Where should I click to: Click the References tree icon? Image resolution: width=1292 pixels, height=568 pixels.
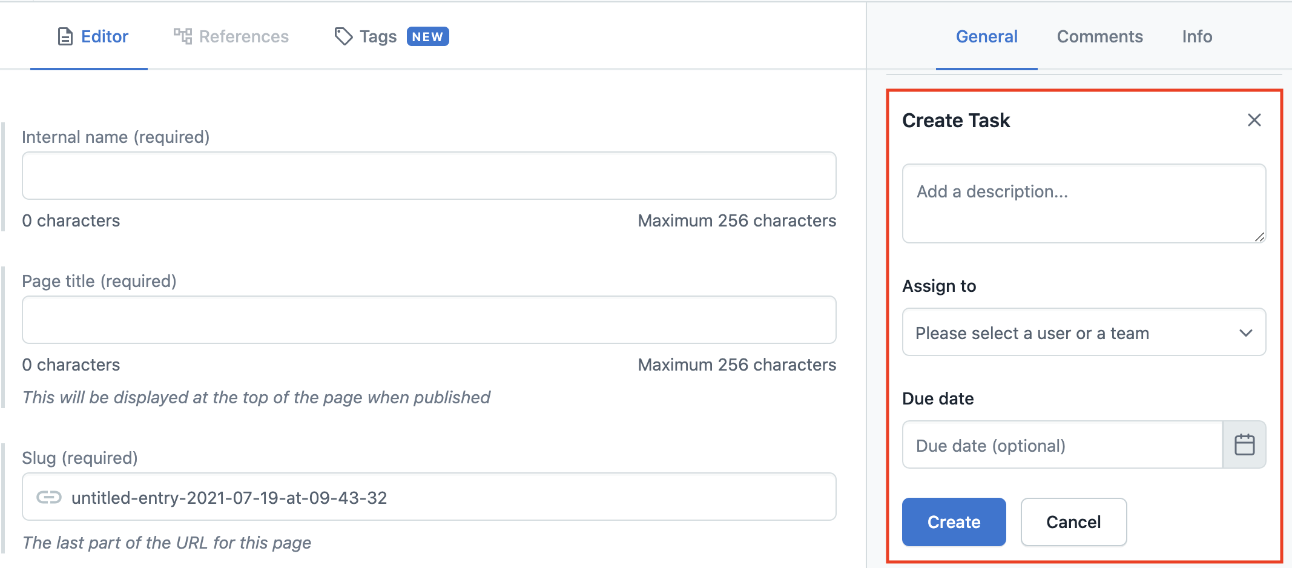coord(182,36)
